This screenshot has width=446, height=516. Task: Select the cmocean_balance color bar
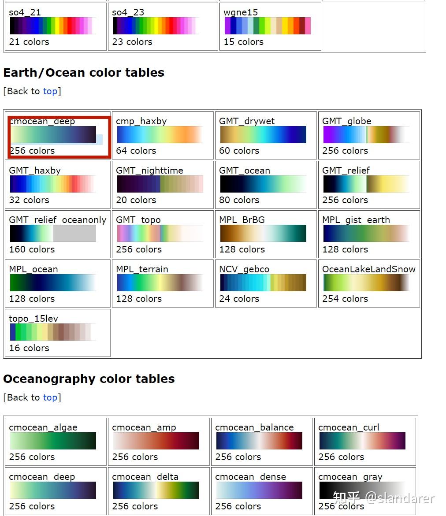260,441
